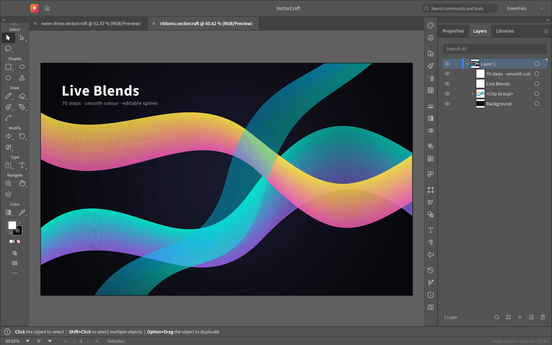Select the Pencil draw tool
Image resolution: width=552 pixels, height=345 pixels.
[8, 96]
